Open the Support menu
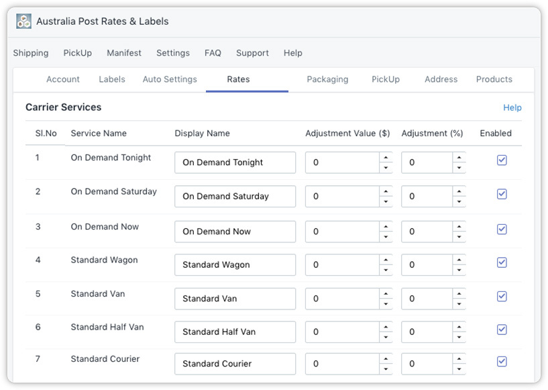This screenshot has height=390, width=548. pos(252,53)
